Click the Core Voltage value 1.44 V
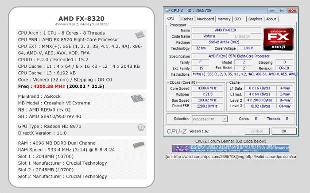310x193 pixels. [x=248, y=48]
